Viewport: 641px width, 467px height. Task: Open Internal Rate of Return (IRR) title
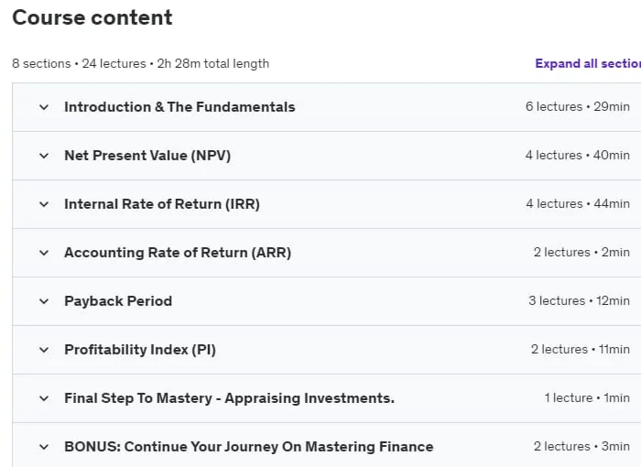[162, 204]
